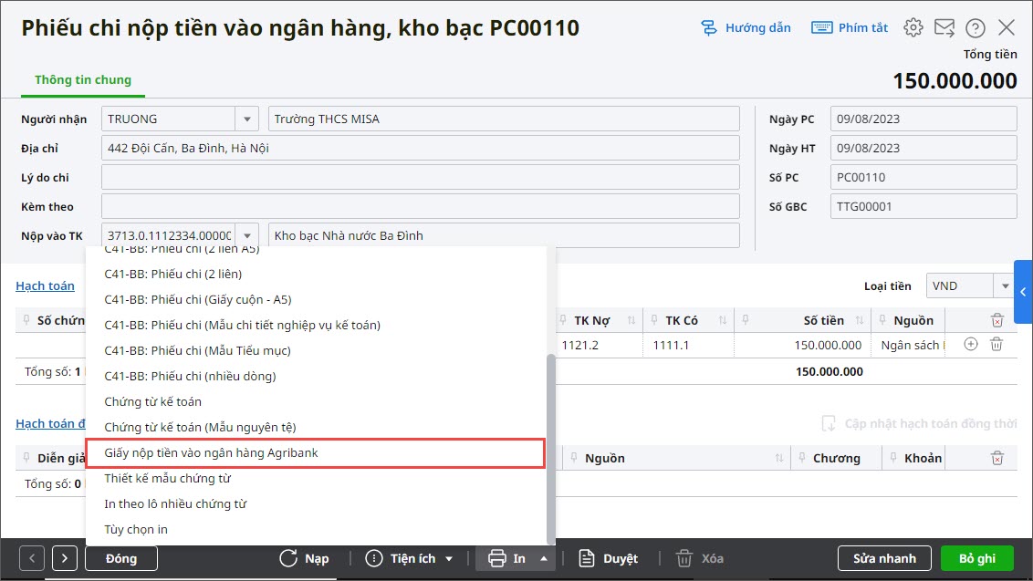Choose Tùy chọn in option
Image resolution: width=1033 pixels, height=581 pixels.
(x=136, y=530)
